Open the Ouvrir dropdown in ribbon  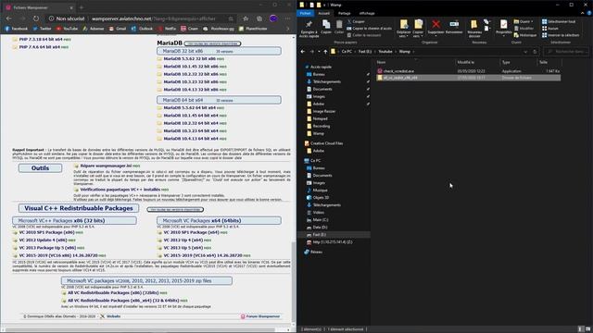pos(524,21)
